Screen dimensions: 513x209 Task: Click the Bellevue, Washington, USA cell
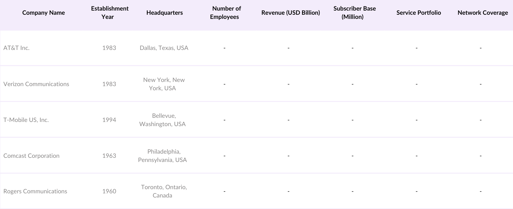coord(163,120)
